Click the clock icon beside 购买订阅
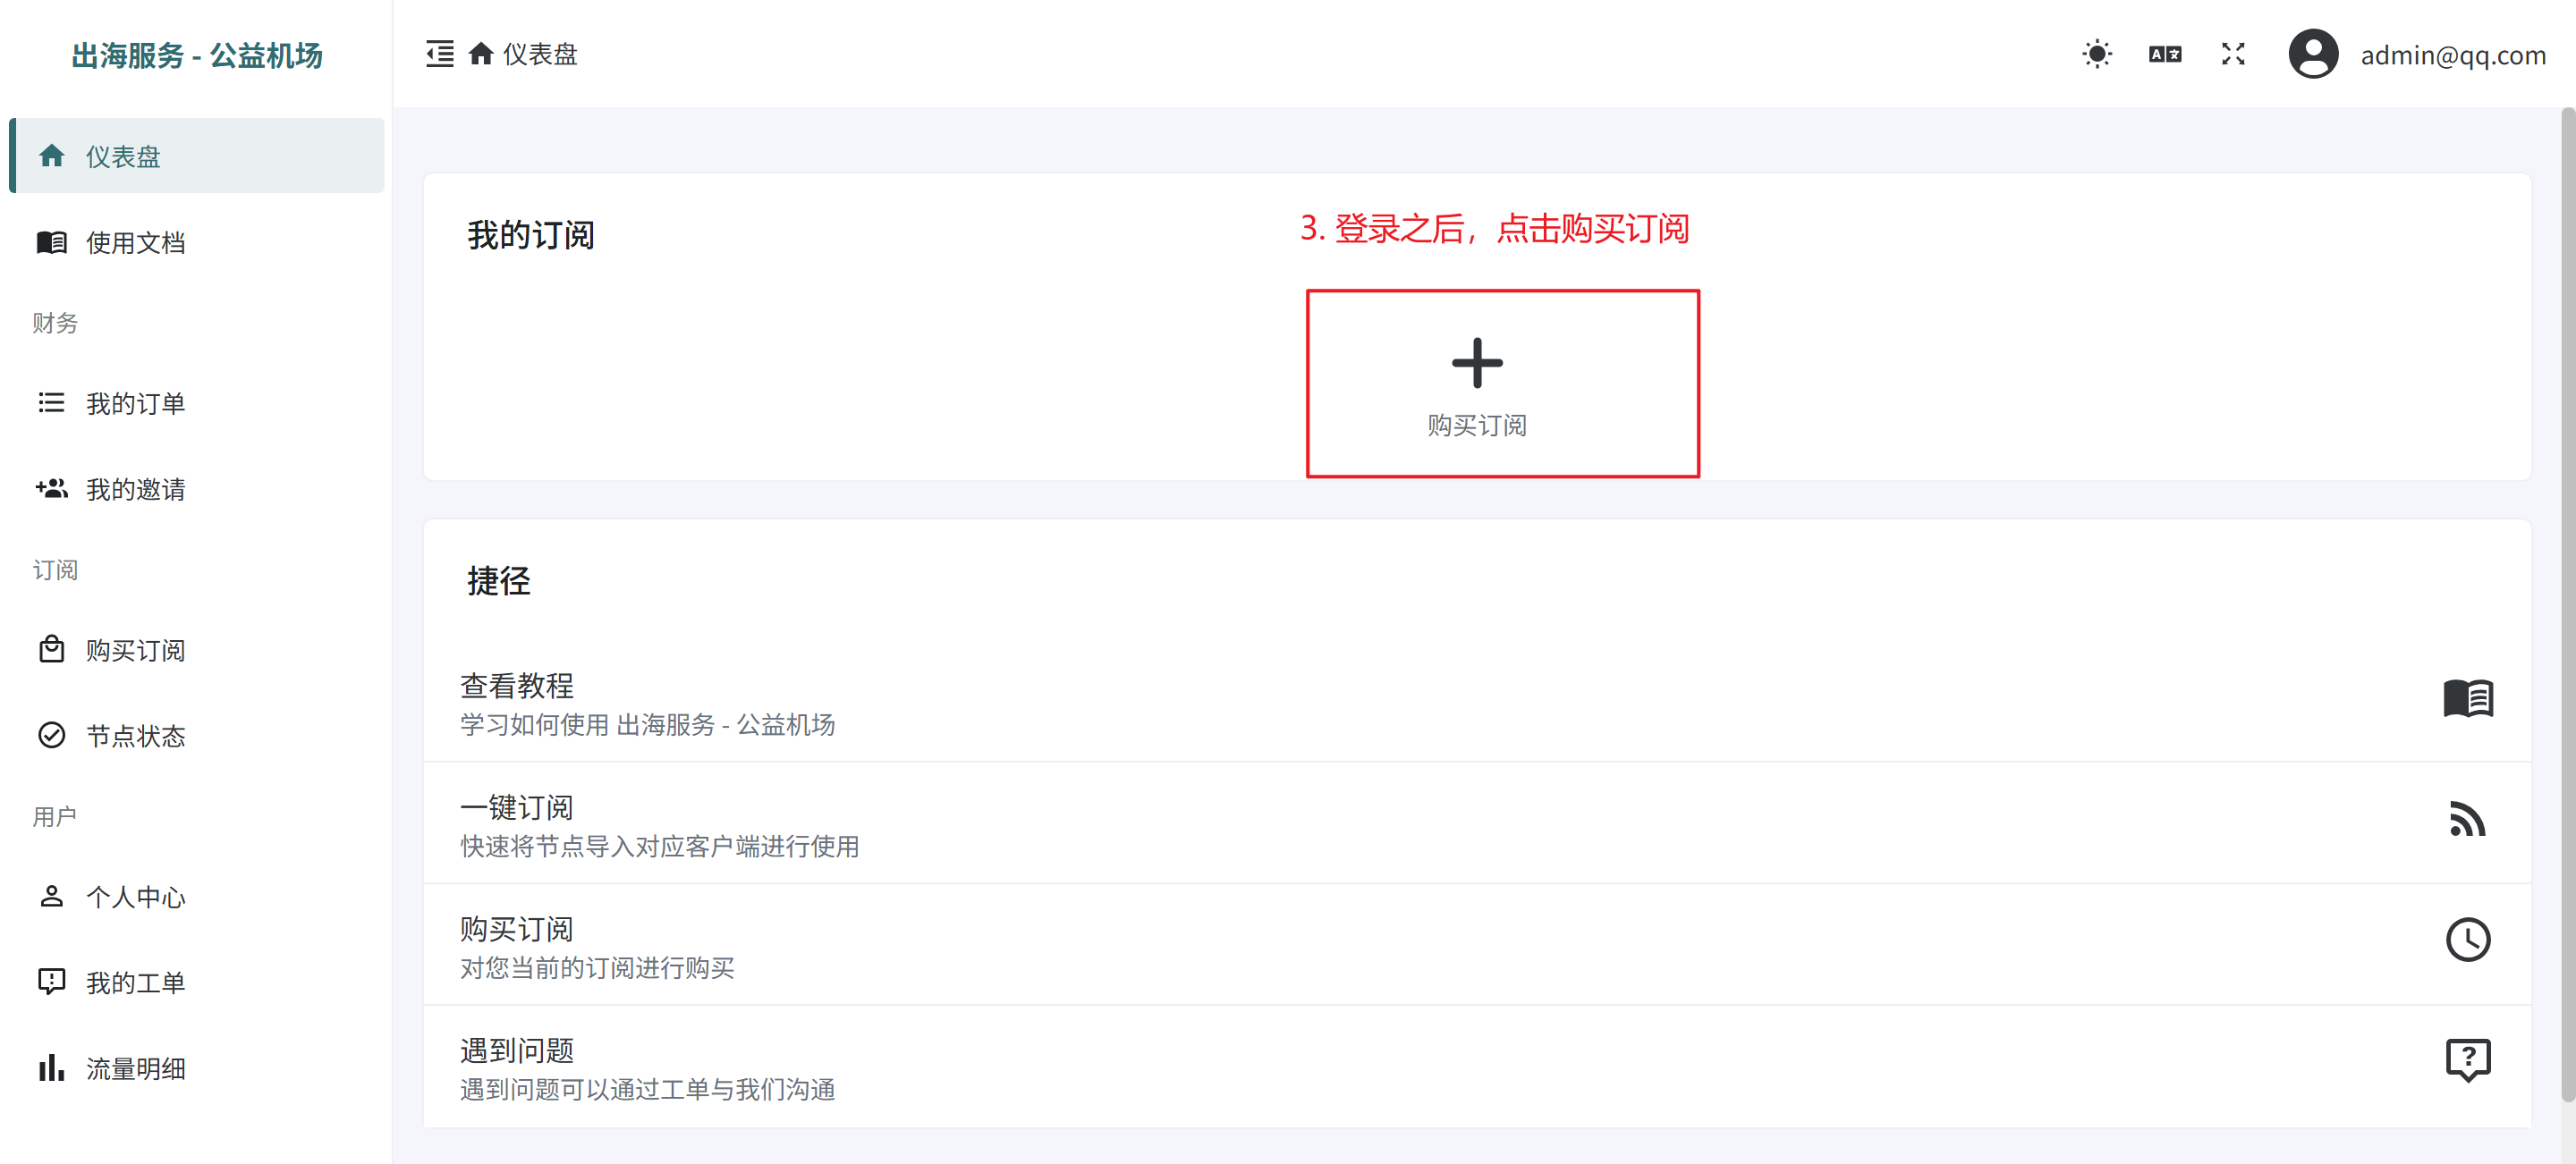 (x=2467, y=940)
